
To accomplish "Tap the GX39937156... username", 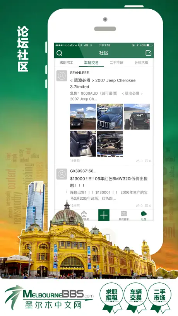I will [83, 171].
